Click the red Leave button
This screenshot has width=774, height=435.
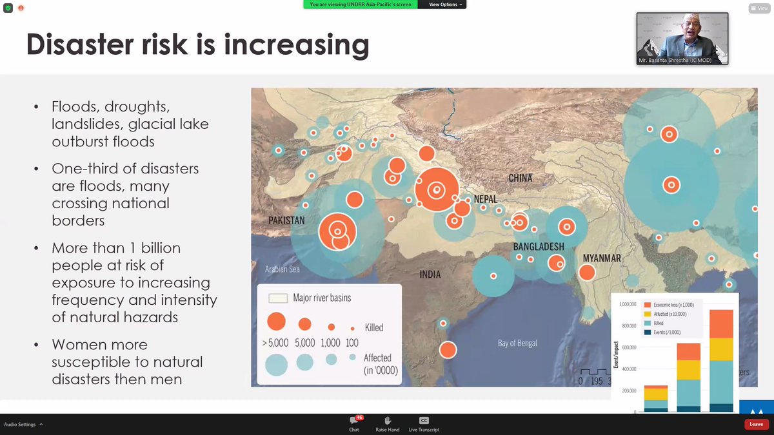(x=756, y=424)
